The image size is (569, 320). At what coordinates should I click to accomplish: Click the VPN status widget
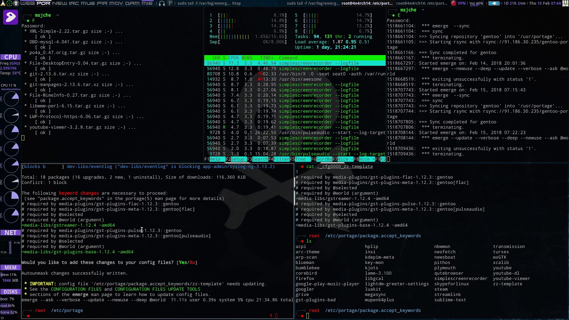coord(461,3)
